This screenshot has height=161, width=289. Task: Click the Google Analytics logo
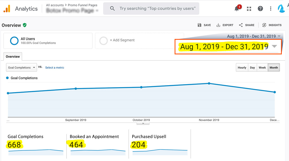tap(7, 9)
